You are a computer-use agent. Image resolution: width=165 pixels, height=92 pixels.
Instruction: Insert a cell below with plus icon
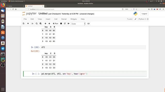(28, 24)
